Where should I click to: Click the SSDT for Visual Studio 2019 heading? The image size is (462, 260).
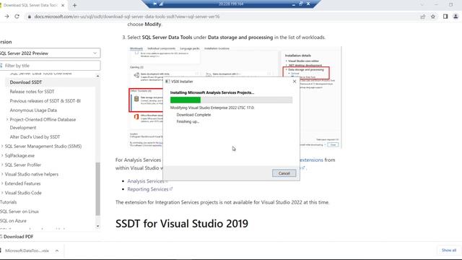pos(182,224)
